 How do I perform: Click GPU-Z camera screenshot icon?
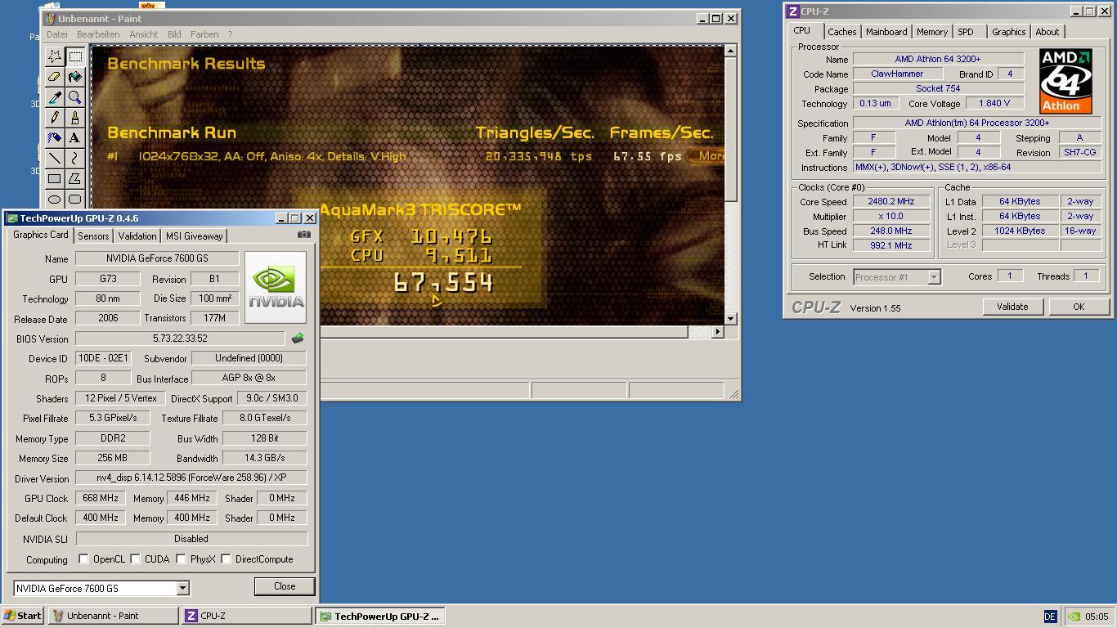tap(304, 235)
